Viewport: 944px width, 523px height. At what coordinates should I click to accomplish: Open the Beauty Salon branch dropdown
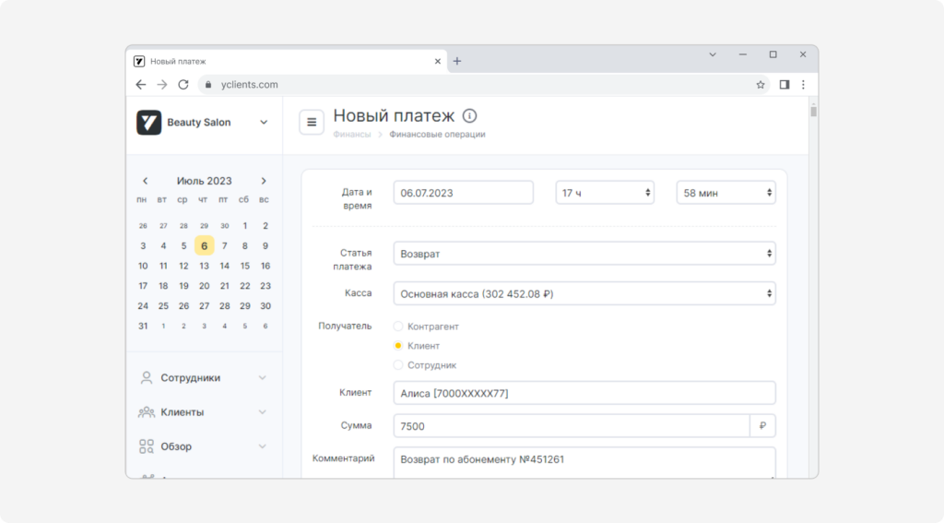point(264,123)
